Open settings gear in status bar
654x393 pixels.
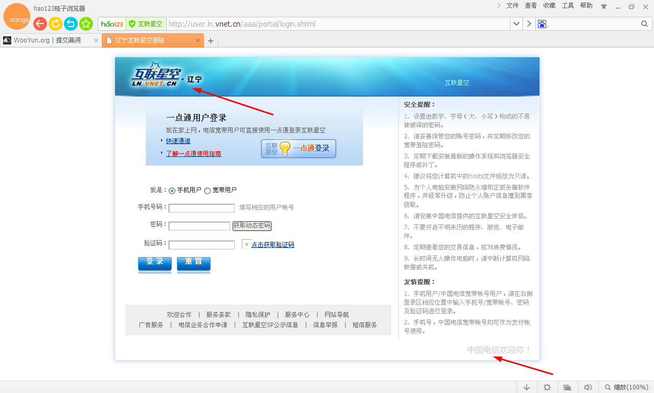[547, 387]
